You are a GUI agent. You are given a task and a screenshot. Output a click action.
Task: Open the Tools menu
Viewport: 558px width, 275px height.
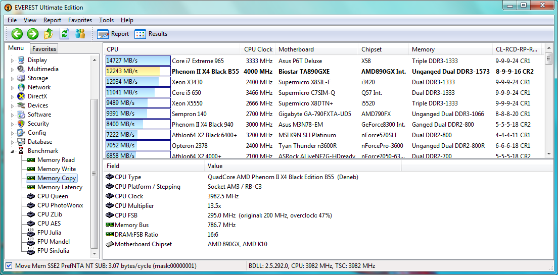[107, 20]
